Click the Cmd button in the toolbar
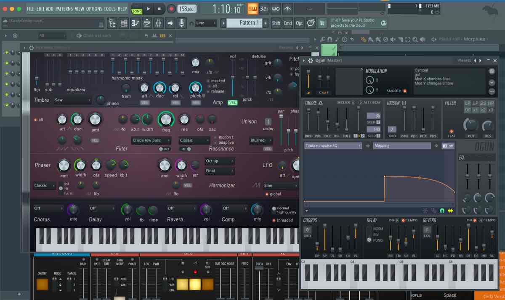505x300 pixels. [287, 23]
